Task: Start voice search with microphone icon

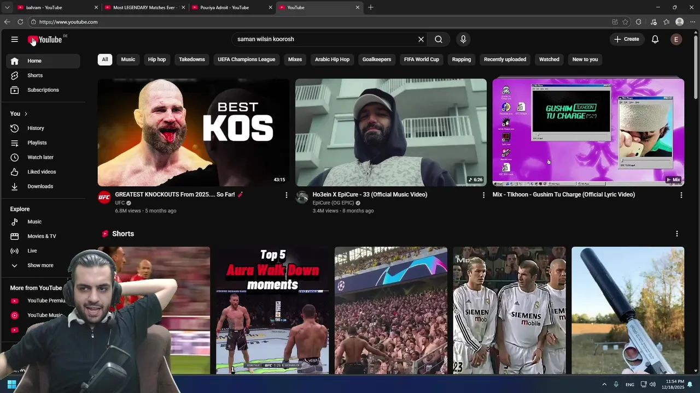Action: [463, 39]
